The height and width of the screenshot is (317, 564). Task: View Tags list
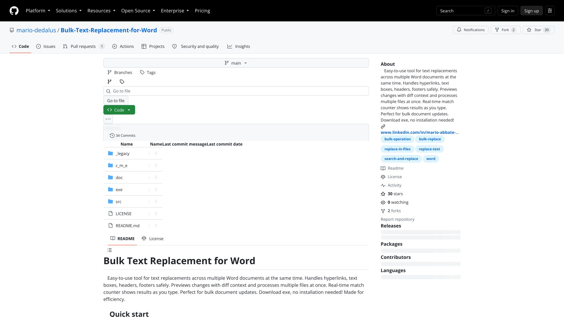tap(148, 72)
